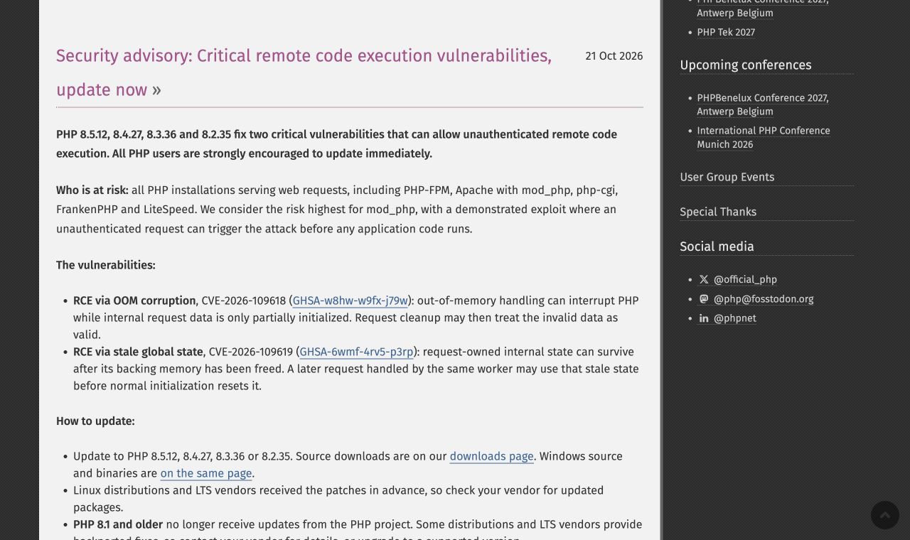This screenshot has width=910, height=540.
Task: Visit the downloads page link
Action: [x=491, y=456]
